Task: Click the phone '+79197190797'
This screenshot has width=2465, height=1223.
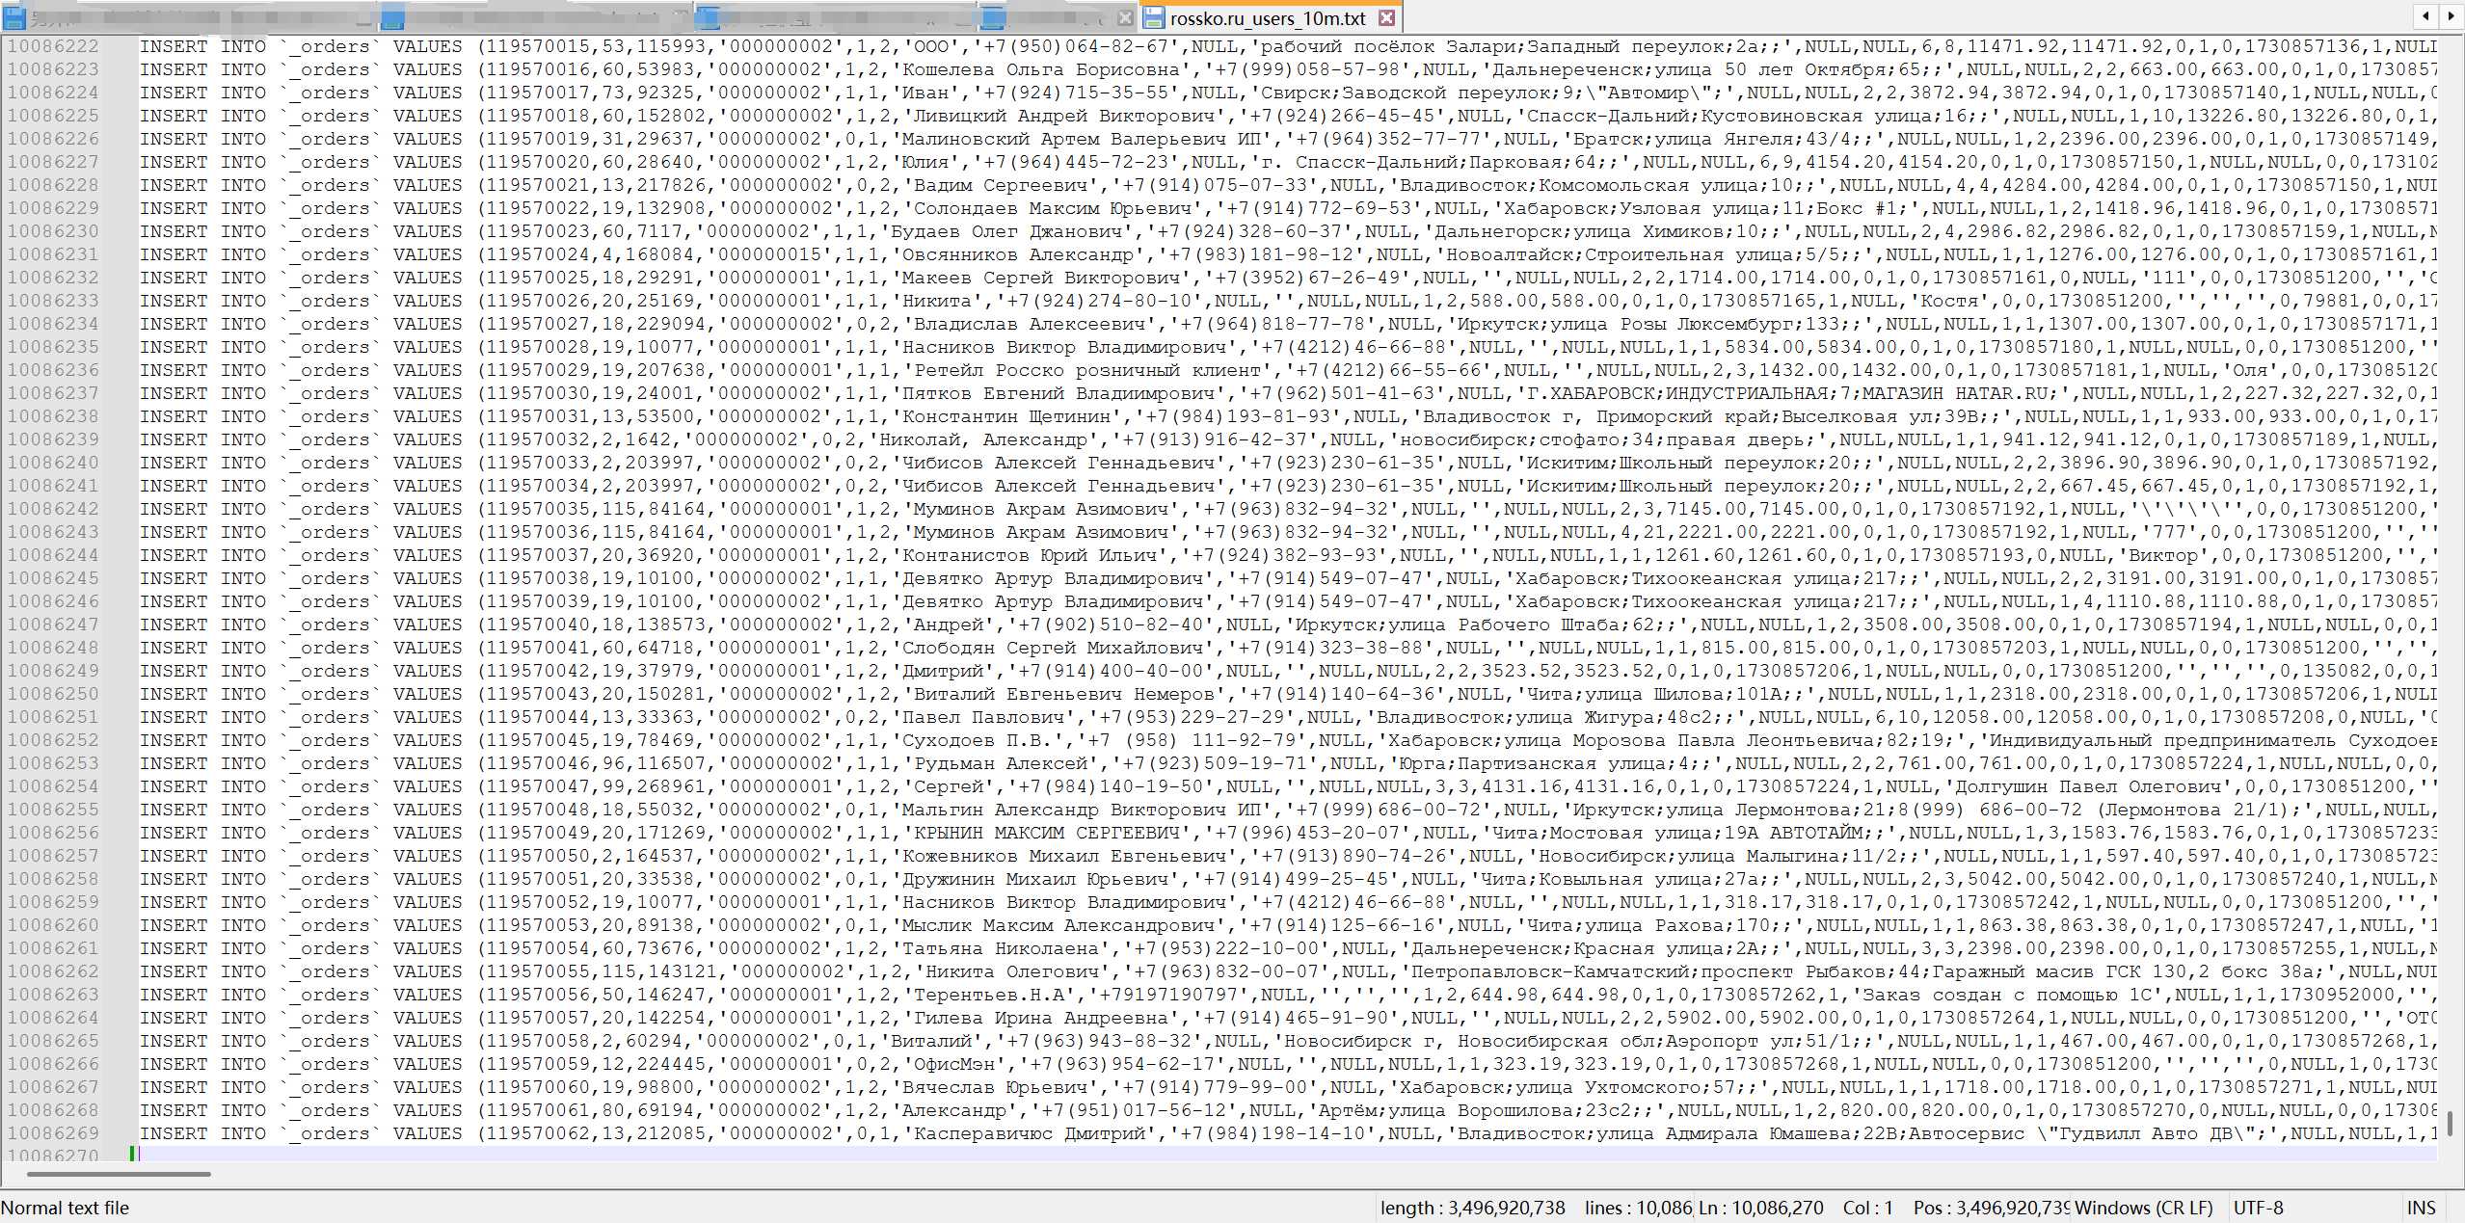Action: click(1167, 995)
